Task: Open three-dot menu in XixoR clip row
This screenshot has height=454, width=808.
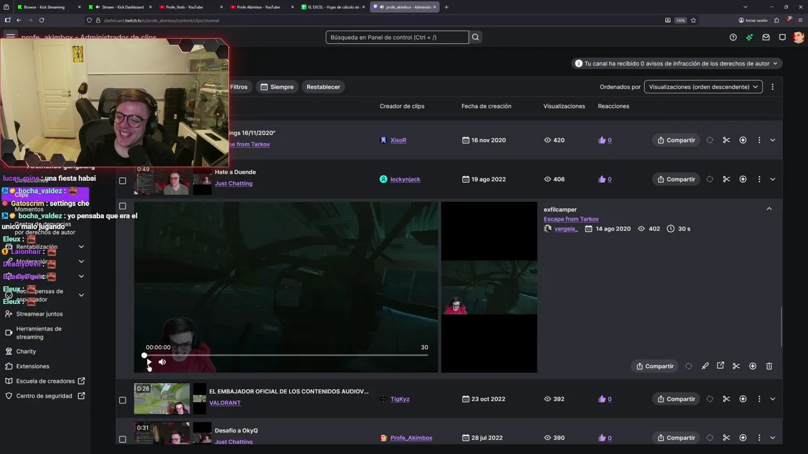Action: click(x=759, y=140)
